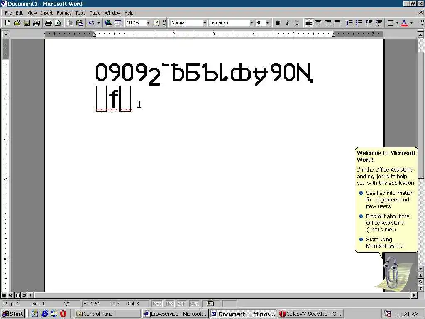Apply outside border icon
Screen dimensions: 425x319
pos(391,23)
